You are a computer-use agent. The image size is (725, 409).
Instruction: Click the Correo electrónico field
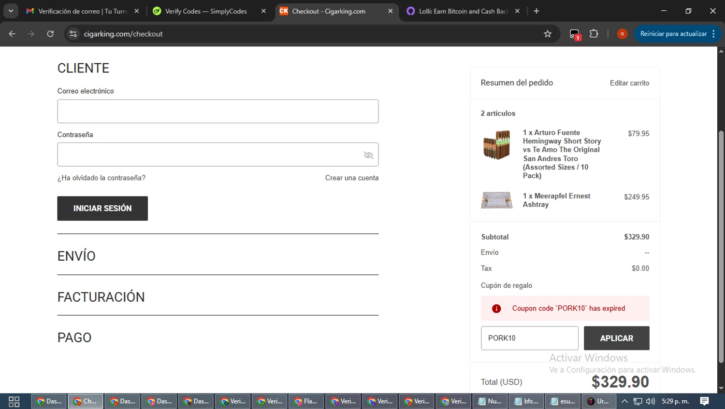coord(218,111)
